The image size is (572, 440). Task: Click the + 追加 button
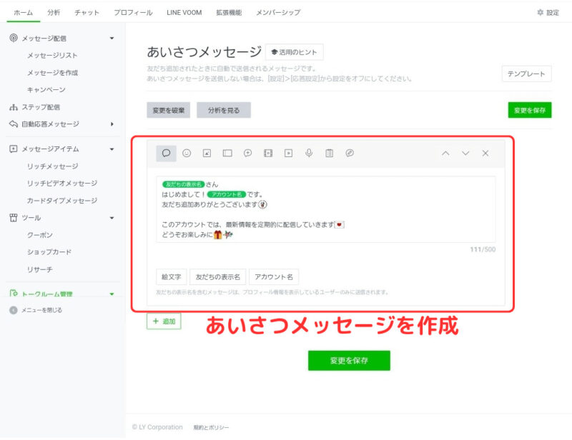tap(164, 321)
